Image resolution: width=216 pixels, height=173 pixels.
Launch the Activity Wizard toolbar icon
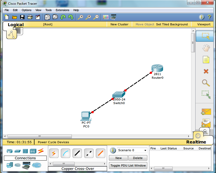[38, 17]
